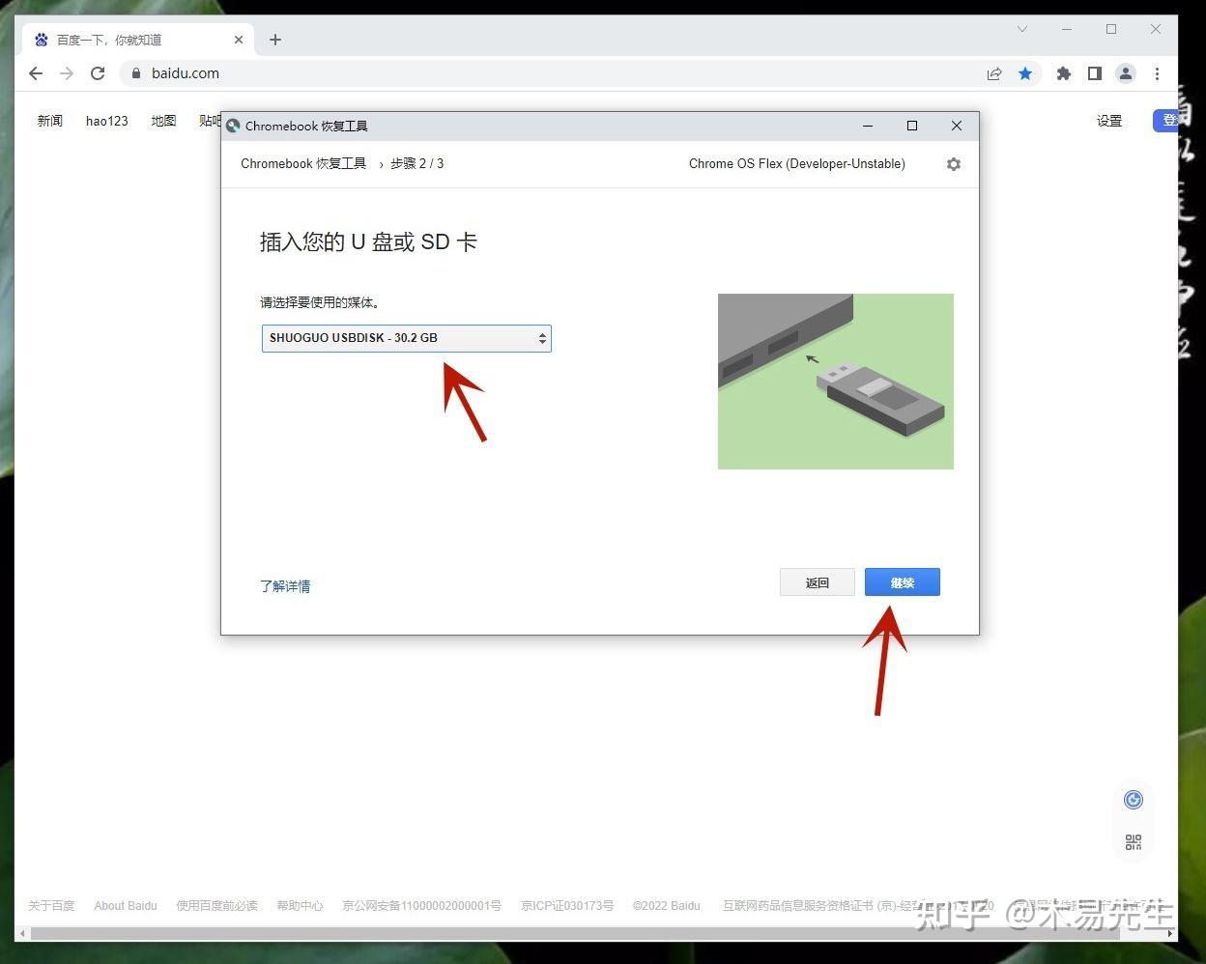This screenshot has width=1206, height=964.
Task: Click the horizontal scrollbar left arrow
Action: point(22,934)
